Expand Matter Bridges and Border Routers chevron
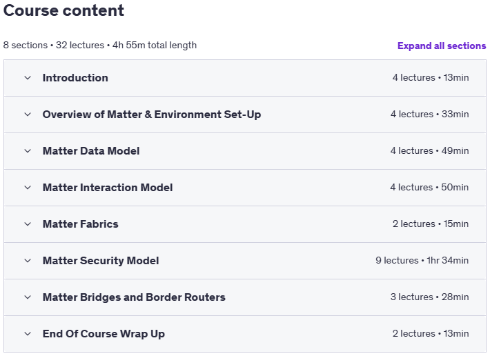The image size is (490, 356). [28, 297]
